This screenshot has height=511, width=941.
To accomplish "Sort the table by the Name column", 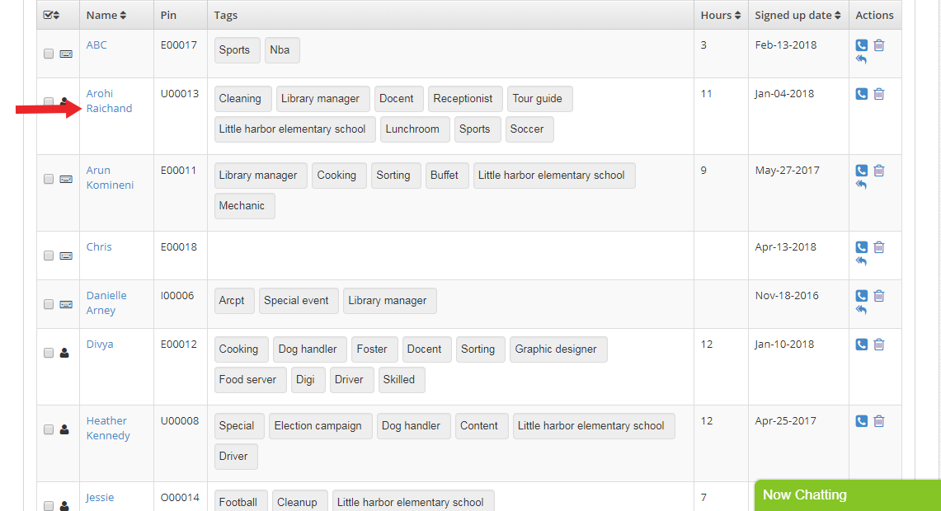I will (106, 16).
